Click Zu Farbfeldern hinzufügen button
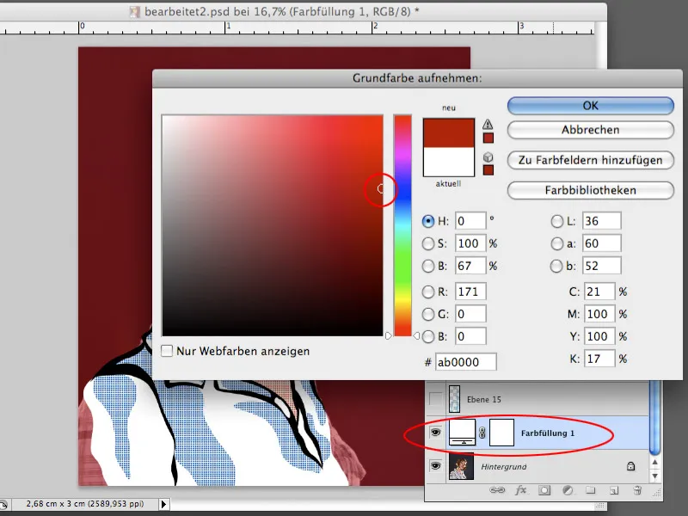 point(591,160)
